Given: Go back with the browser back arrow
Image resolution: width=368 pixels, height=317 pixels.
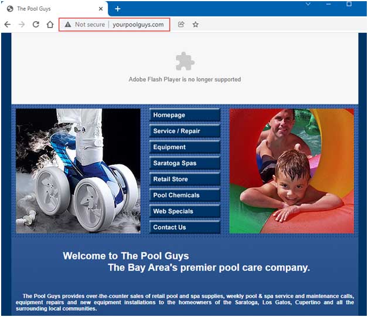Looking at the screenshot, I should [8, 25].
